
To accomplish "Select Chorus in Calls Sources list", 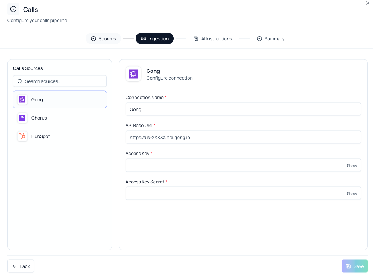I will [60, 118].
